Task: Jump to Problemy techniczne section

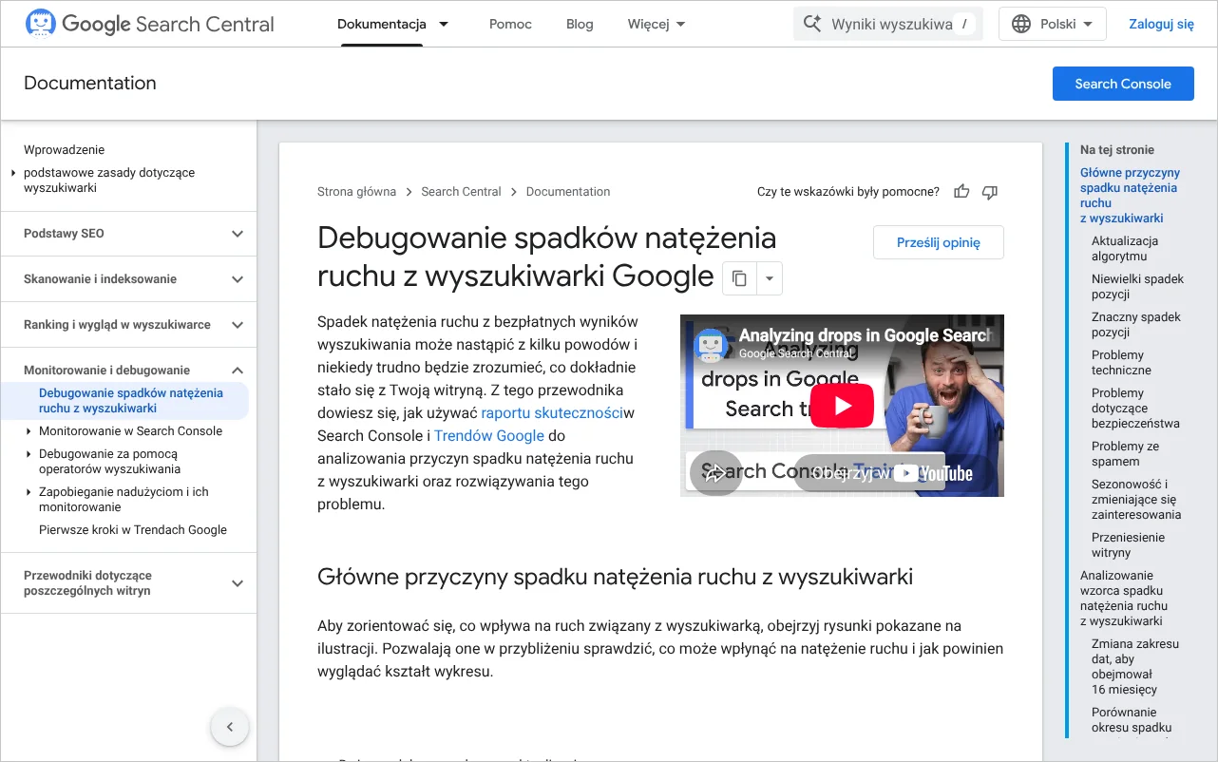Action: pyautogui.click(x=1121, y=363)
